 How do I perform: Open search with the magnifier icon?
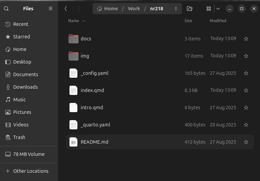(x=6, y=9)
